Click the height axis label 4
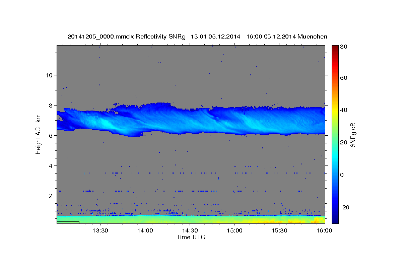The image size is (402, 268). (x=50, y=165)
